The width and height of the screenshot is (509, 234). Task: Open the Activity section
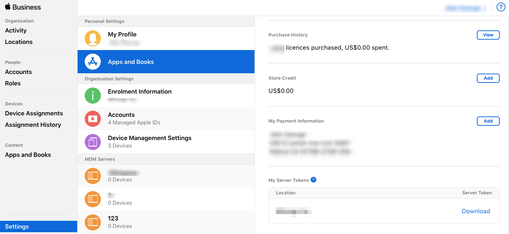click(x=16, y=30)
